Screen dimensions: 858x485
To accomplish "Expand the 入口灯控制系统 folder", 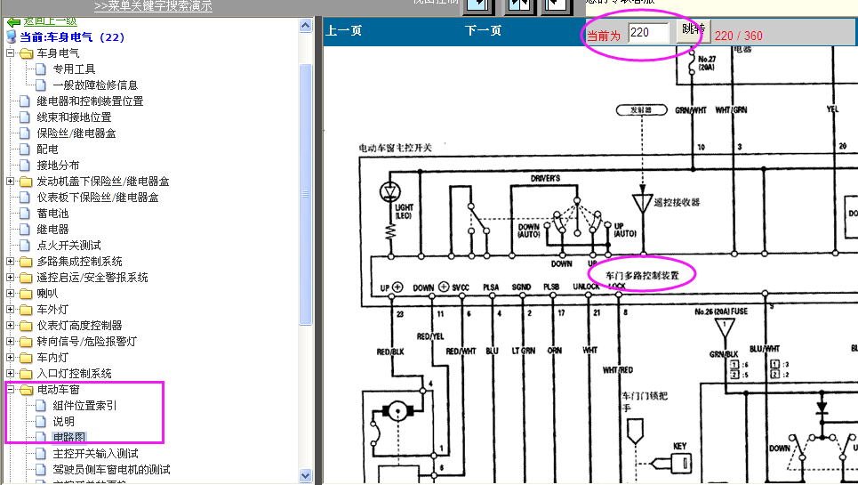I will click(10, 374).
